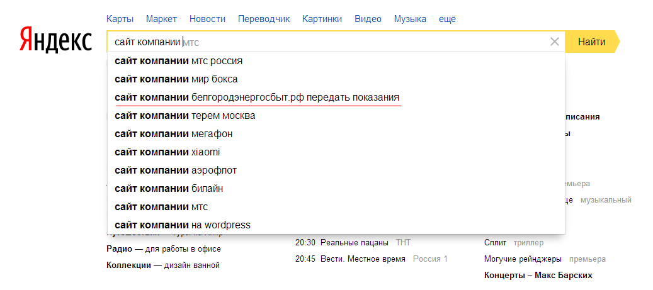Open the Маркет service link
Screen dimensions: 653x290
click(x=162, y=19)
